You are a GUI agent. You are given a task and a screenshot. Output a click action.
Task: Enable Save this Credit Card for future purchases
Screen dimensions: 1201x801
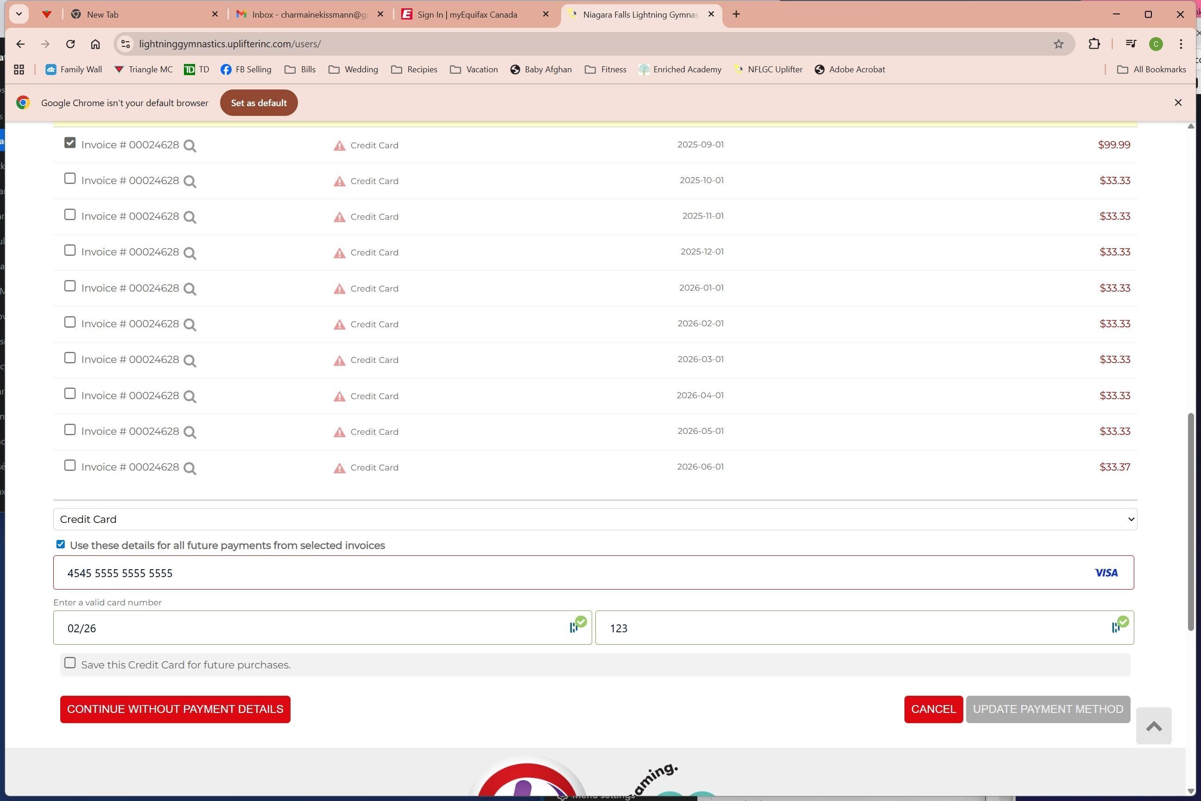[70, 663]
